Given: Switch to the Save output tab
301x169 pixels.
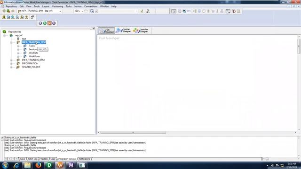Looking at the screenshot, I should [x=23, y=159].
